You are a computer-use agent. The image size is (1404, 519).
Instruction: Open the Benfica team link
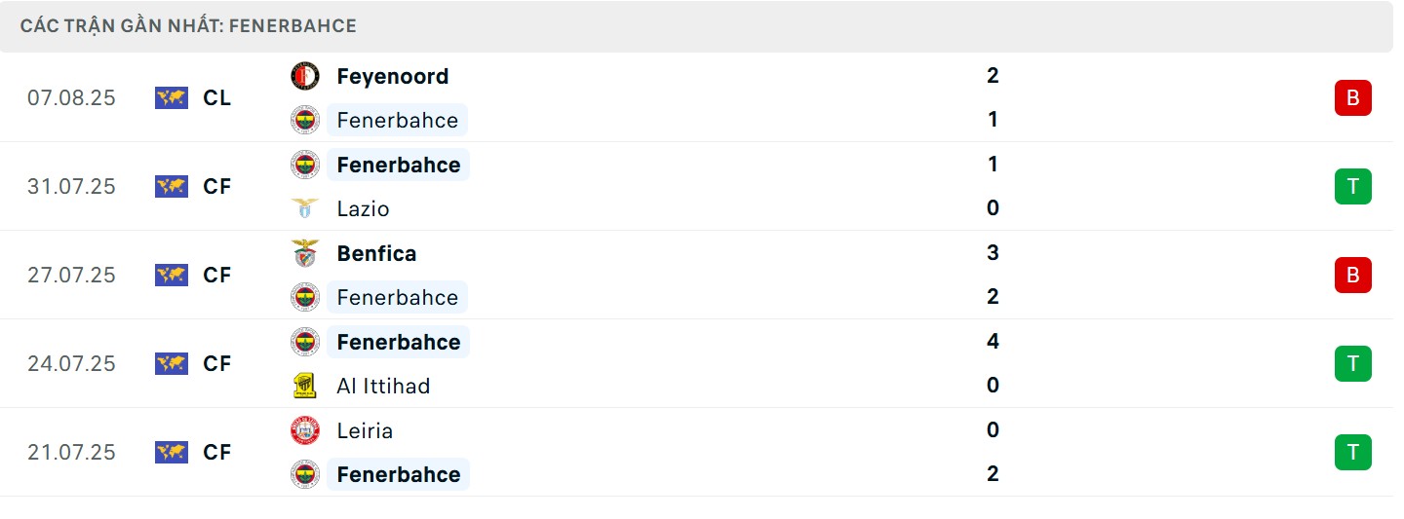376,253
